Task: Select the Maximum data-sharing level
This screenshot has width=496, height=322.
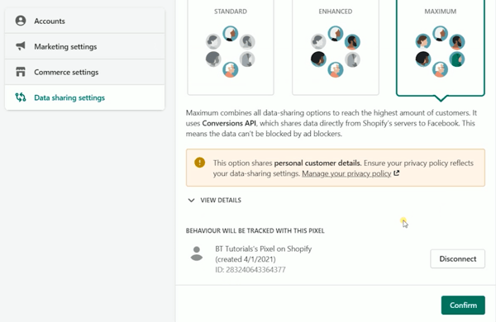Action: click(441, 47)
